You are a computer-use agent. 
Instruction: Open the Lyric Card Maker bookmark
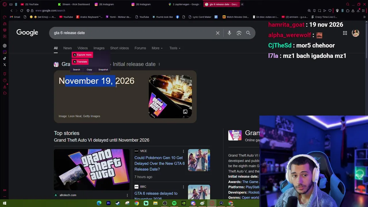click(x=200, y=17)
